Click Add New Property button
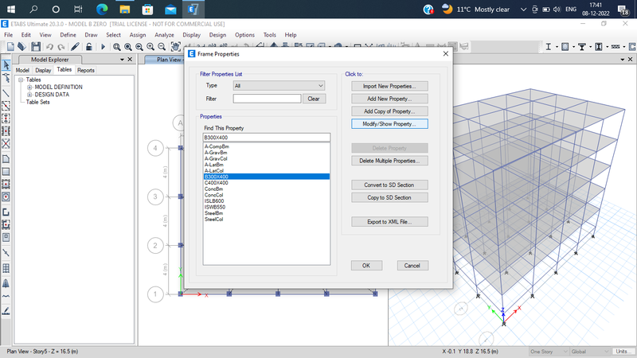Screen dimensions: 637x358 click(x=389, y=99)
